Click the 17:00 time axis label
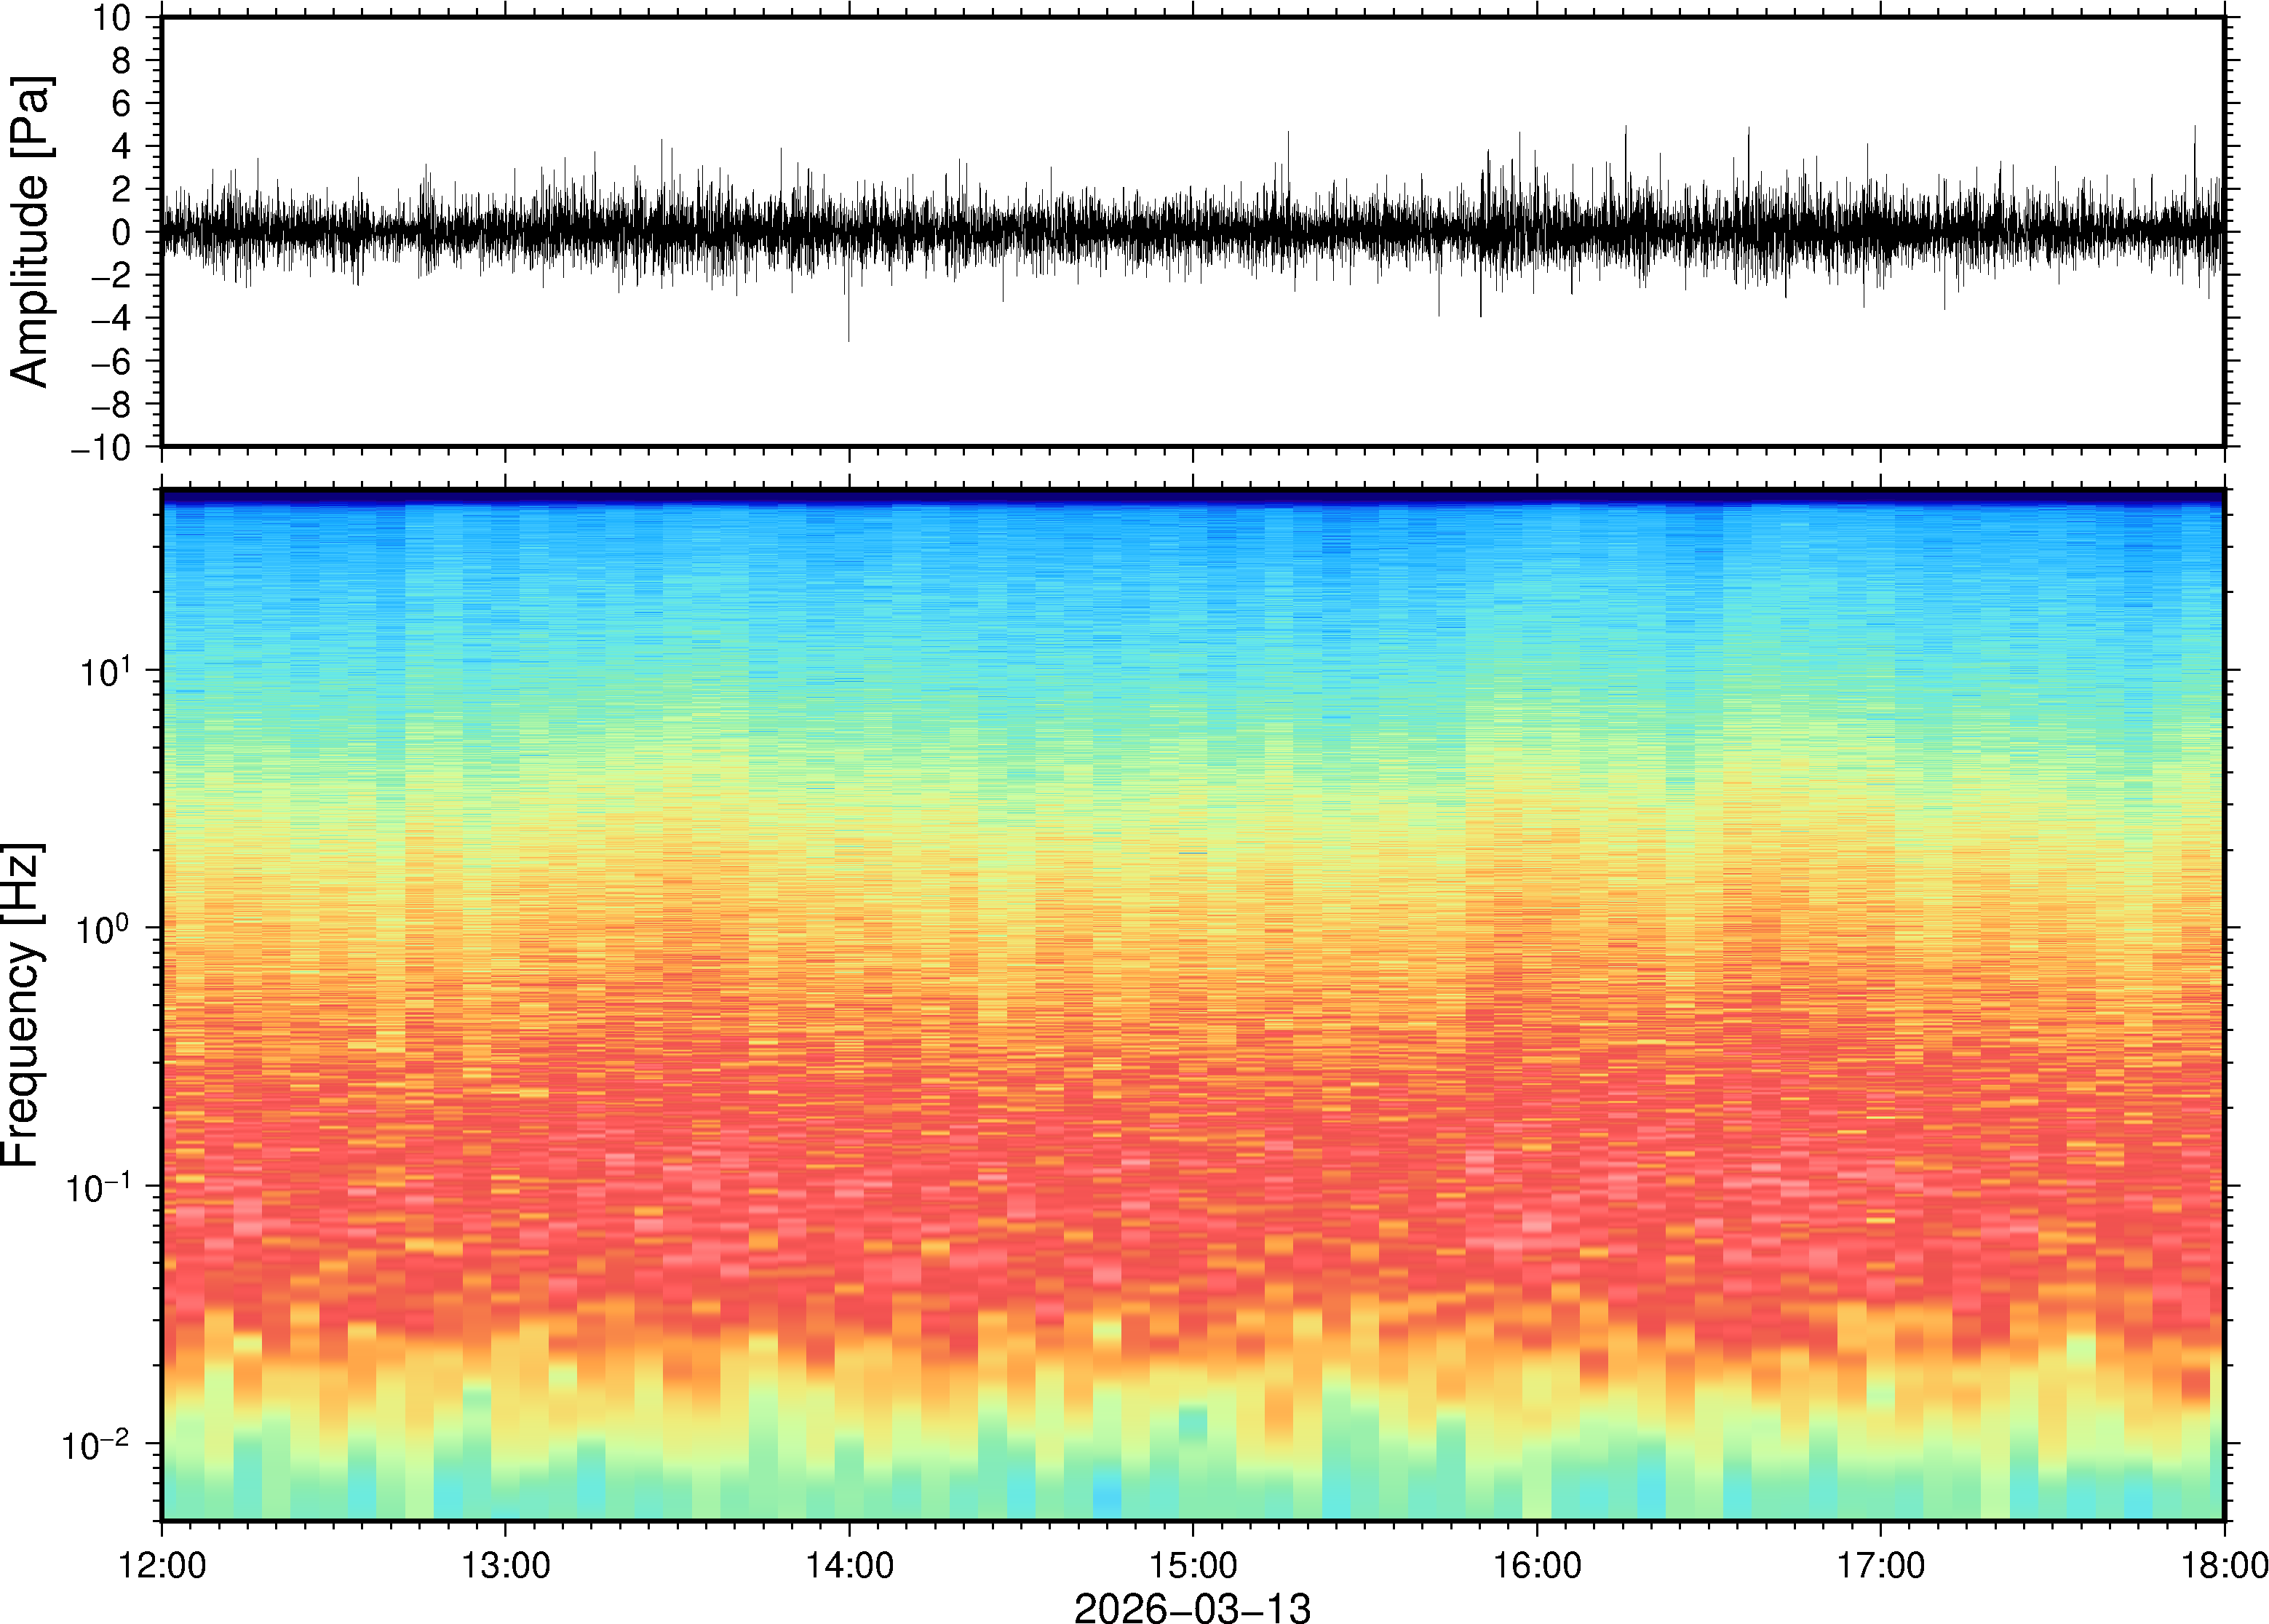The image size is (2269, 1624). coord(1880,1565)
